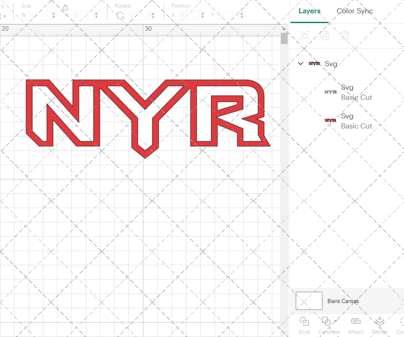Switch to the Layers tab

309,11
